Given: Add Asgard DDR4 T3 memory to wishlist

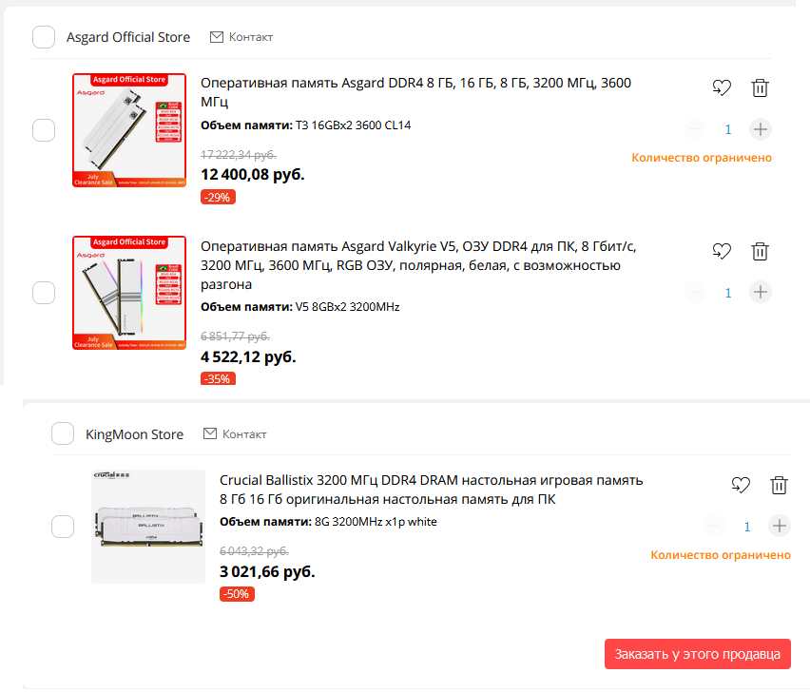Looking at the screenshot, I should pyautogui.click(x=722, y=88).
